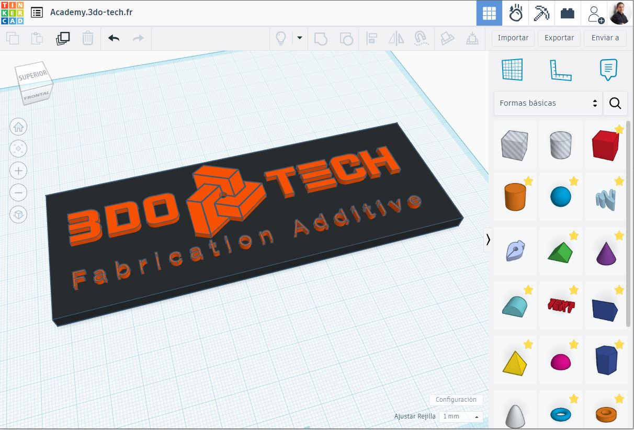Click the SUPERIOR face of view cube
Screen dimensions: 634x430
[x=33, y=76]
